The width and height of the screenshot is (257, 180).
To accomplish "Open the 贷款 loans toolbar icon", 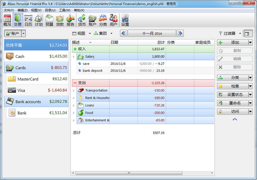I will [x=60, y=20].
